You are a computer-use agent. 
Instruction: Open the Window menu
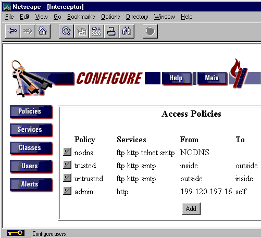click(164, 17)
